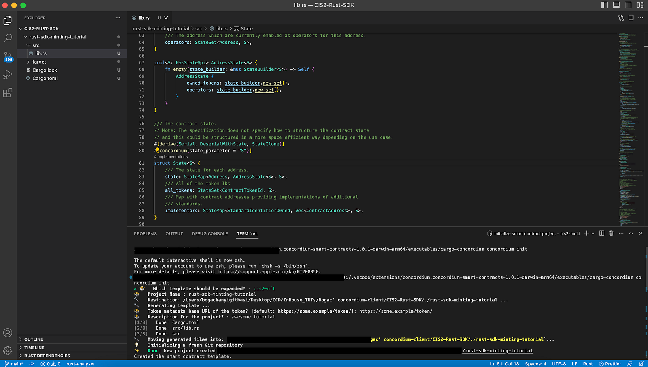
Task: Click the editor minimap
Action: [631, 129]
